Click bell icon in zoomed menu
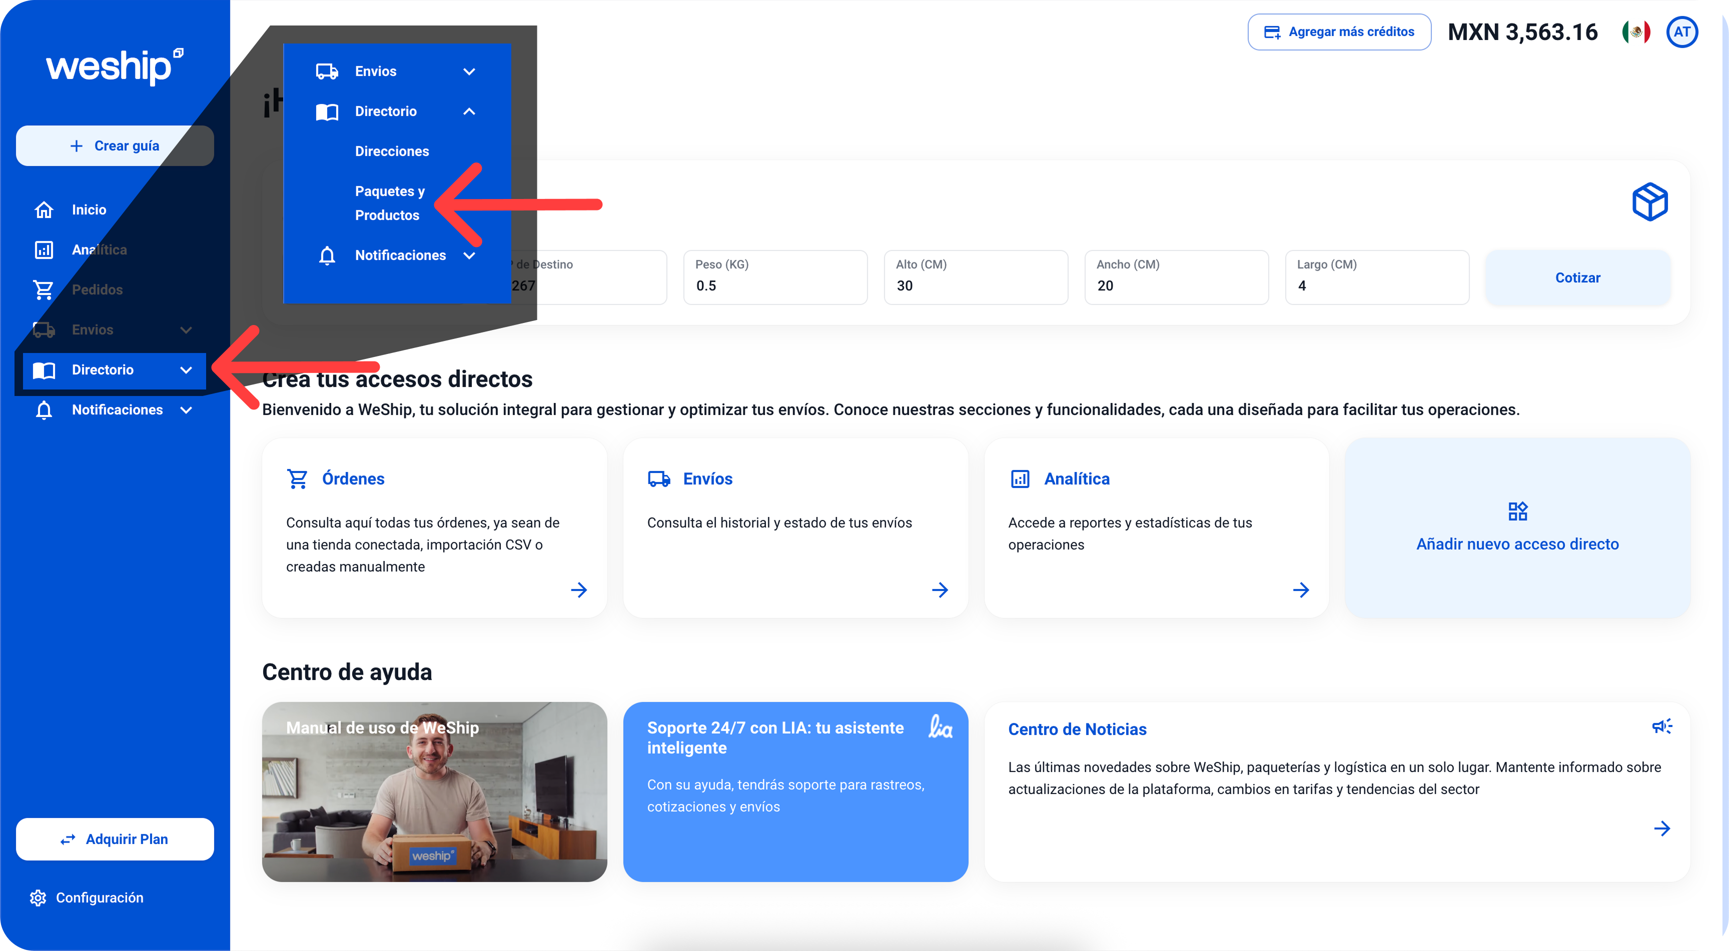This screenshot has width=1729, height=951. coord(327,255)
